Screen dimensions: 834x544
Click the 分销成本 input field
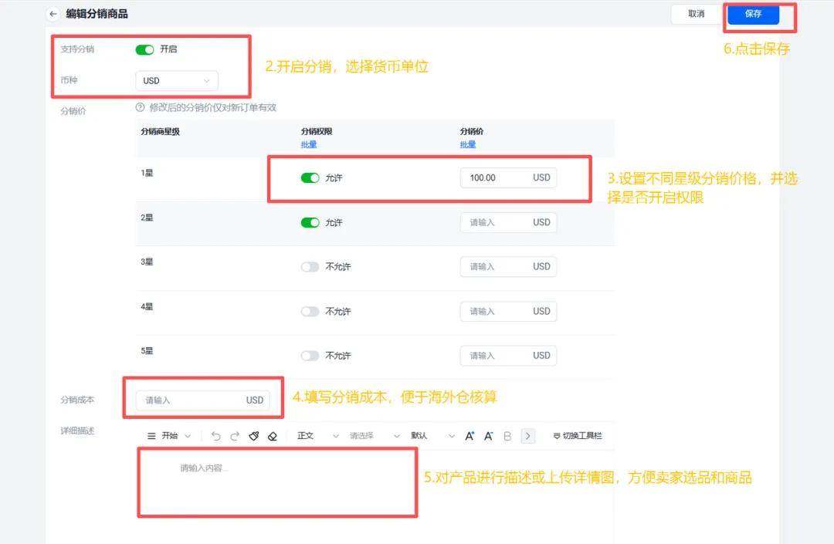click(193, 400)
